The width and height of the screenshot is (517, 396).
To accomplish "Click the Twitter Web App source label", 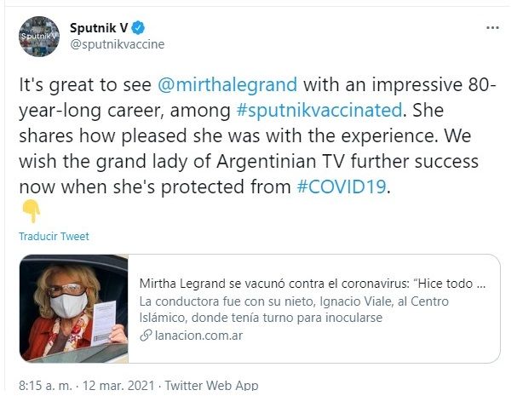I will click(211, 386).
